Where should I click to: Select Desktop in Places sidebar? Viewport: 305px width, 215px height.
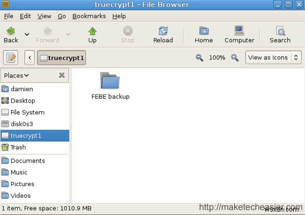[x=35, y=101]
